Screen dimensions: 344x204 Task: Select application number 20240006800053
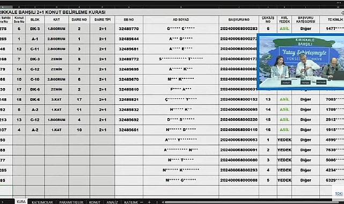pyautogui.click(x=239, y=140)
